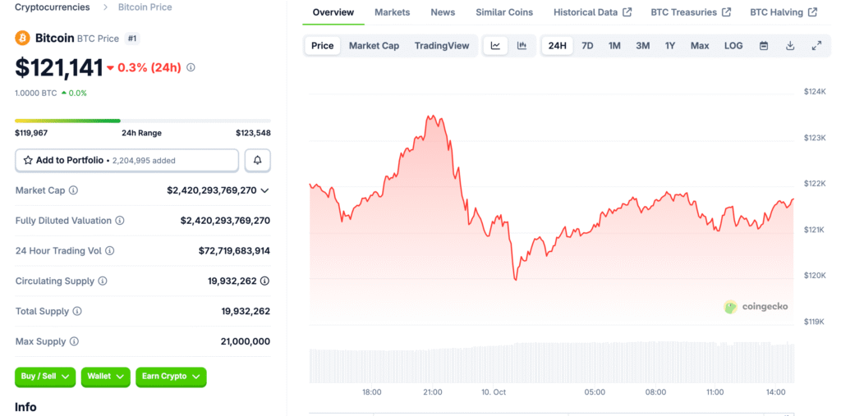Switch to the Markets tab
Viewport: 841px width, 416px height.
(392, 12)
